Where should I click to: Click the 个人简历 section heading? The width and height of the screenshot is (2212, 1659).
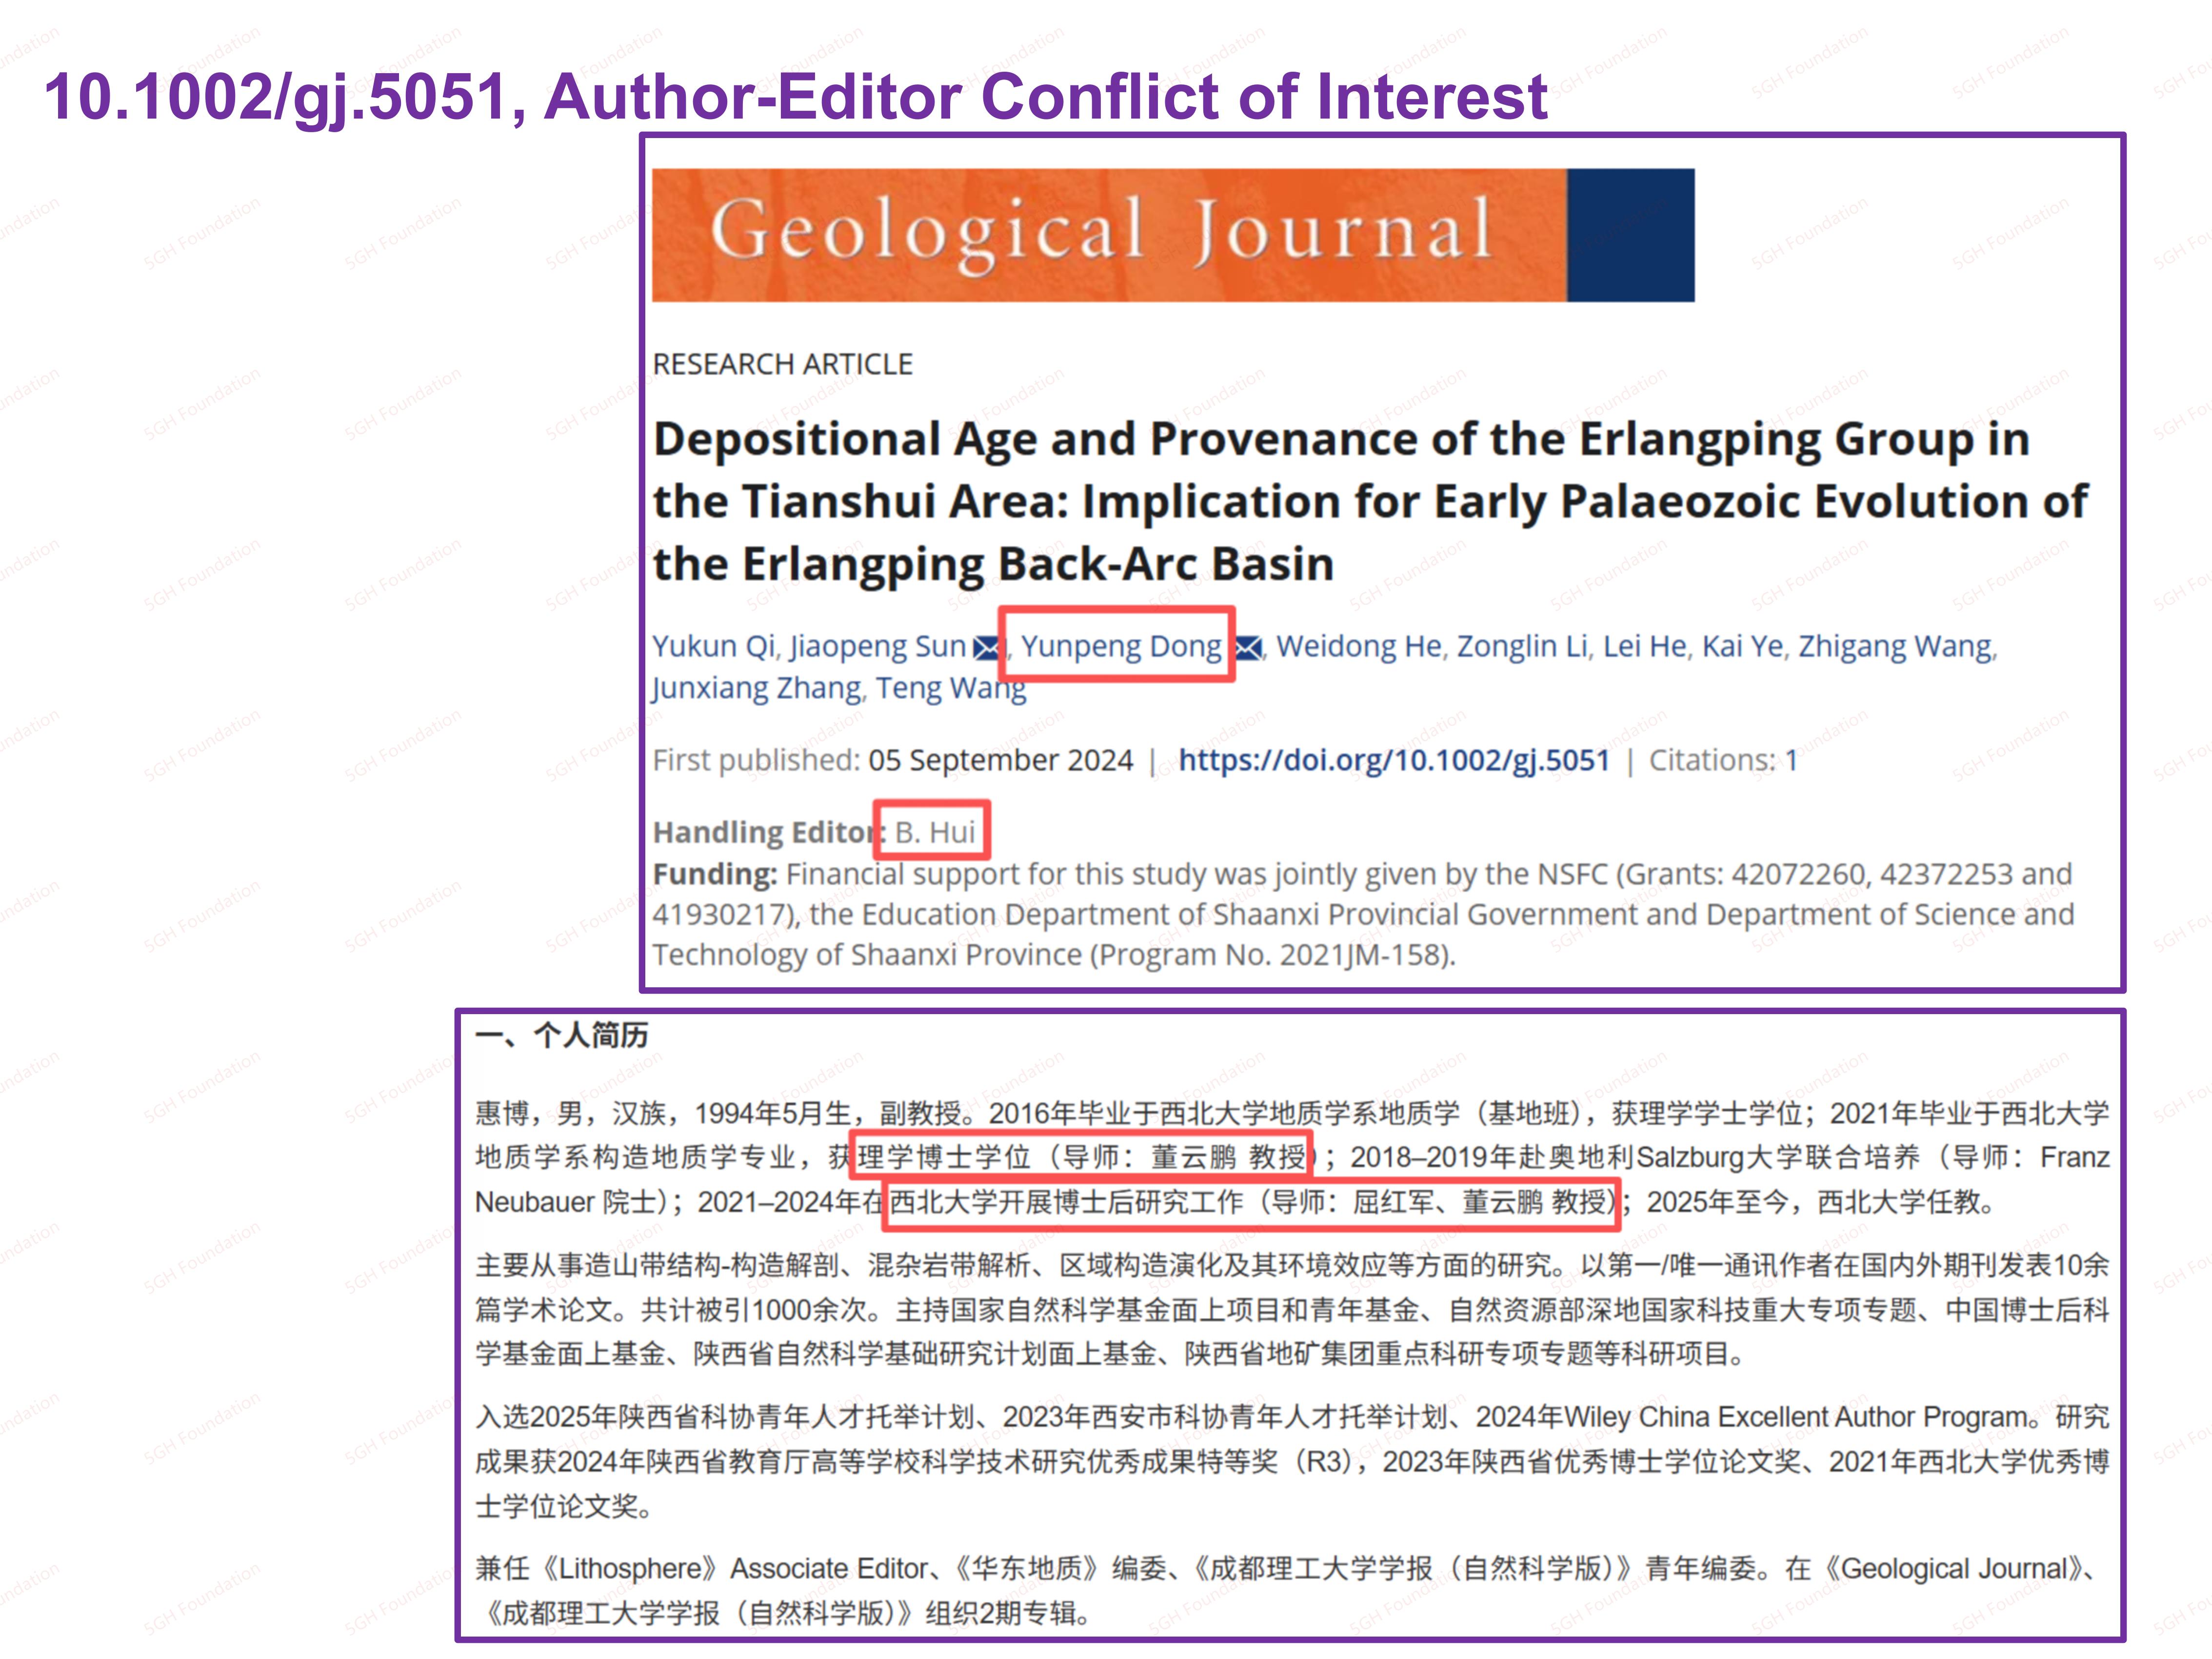(590, 1035)
